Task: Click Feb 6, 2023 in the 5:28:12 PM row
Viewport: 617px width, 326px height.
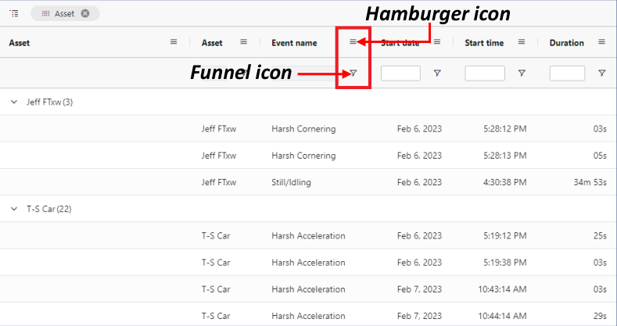Action: pos(419,129)
